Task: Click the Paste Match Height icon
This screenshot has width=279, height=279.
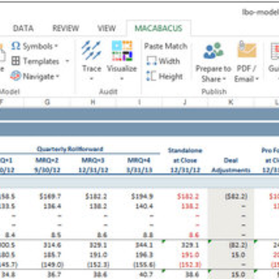Action: [x=151, y=76]
